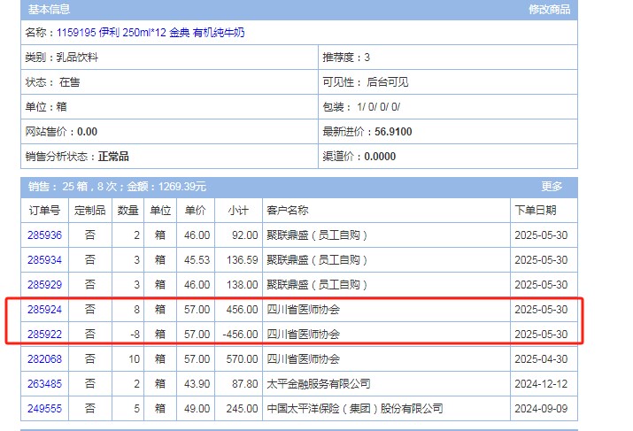Open order number 285929
Viewport: 633px width, 431px height.
pyautogui.click(x=45, y=285)
